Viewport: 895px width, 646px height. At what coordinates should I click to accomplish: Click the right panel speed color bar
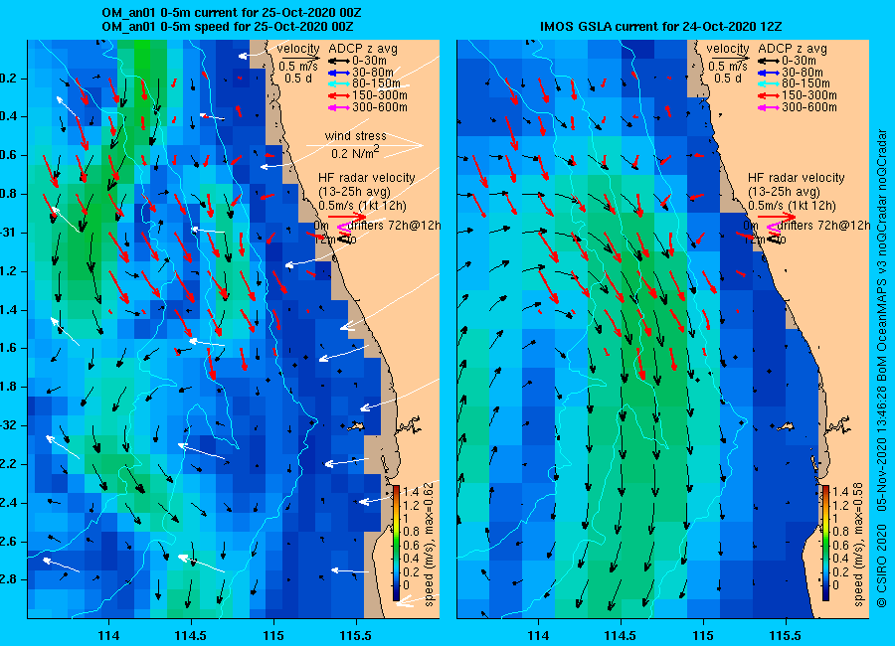826,543
